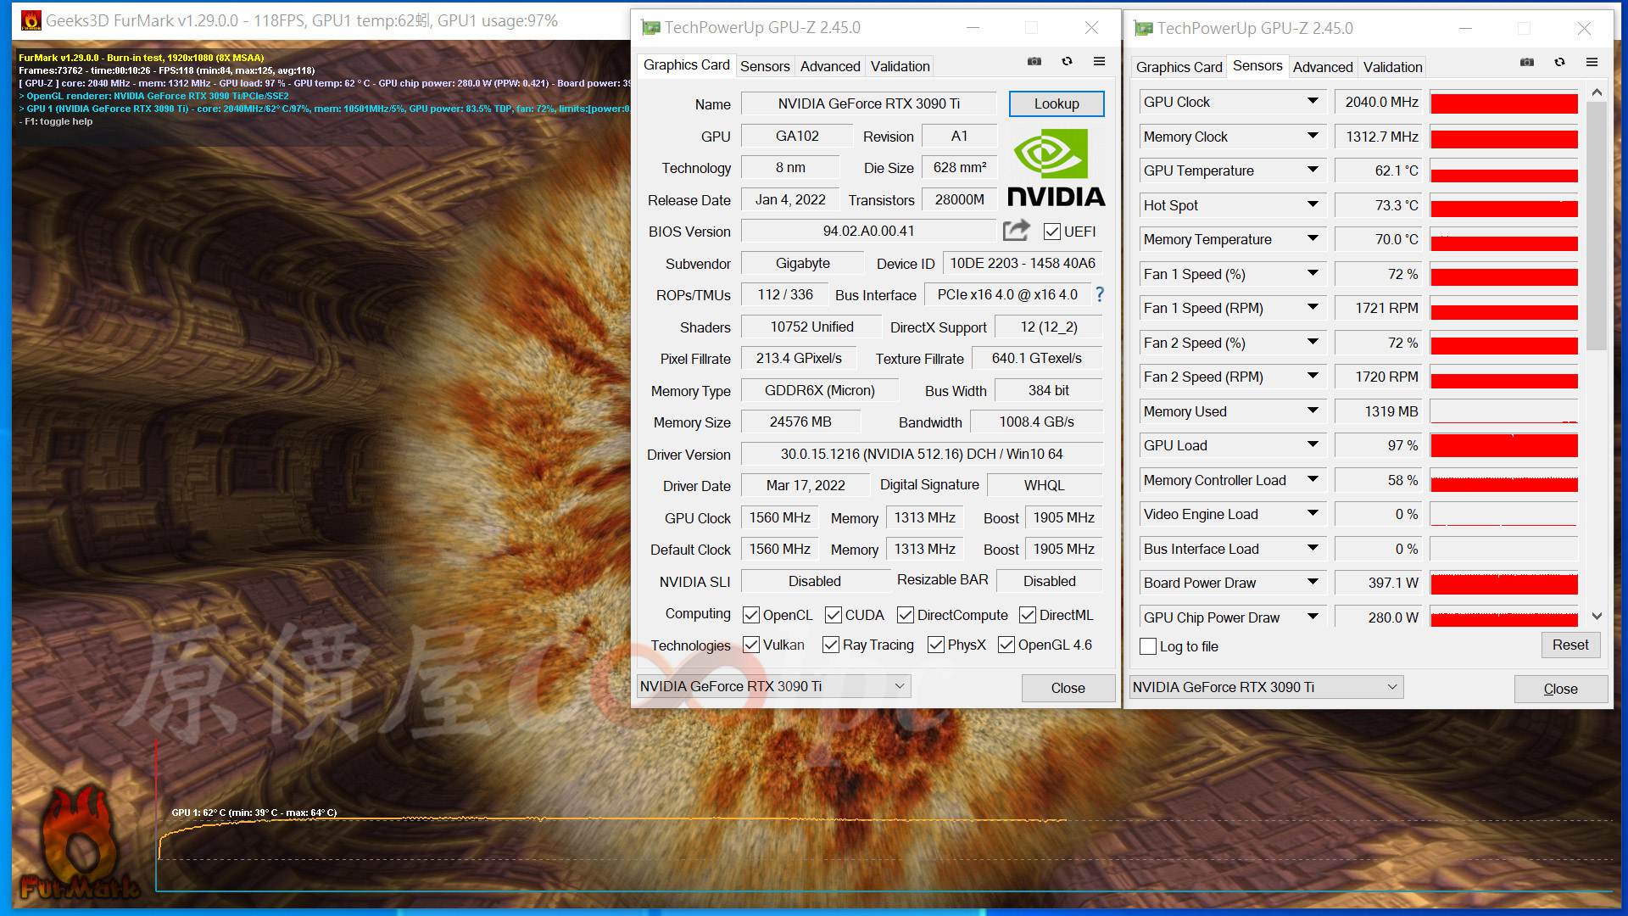This screenshot has height=916, width=1628.
Task: Click refresh icon in Graphics Card window
Action: point(1067,61)
